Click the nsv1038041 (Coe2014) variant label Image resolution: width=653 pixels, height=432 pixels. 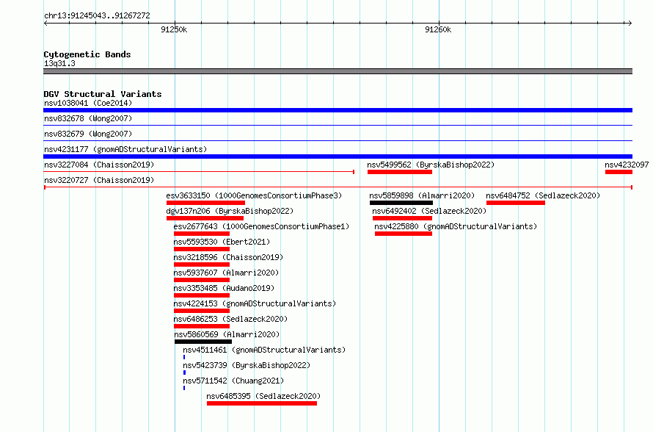(x=88, y=103)
